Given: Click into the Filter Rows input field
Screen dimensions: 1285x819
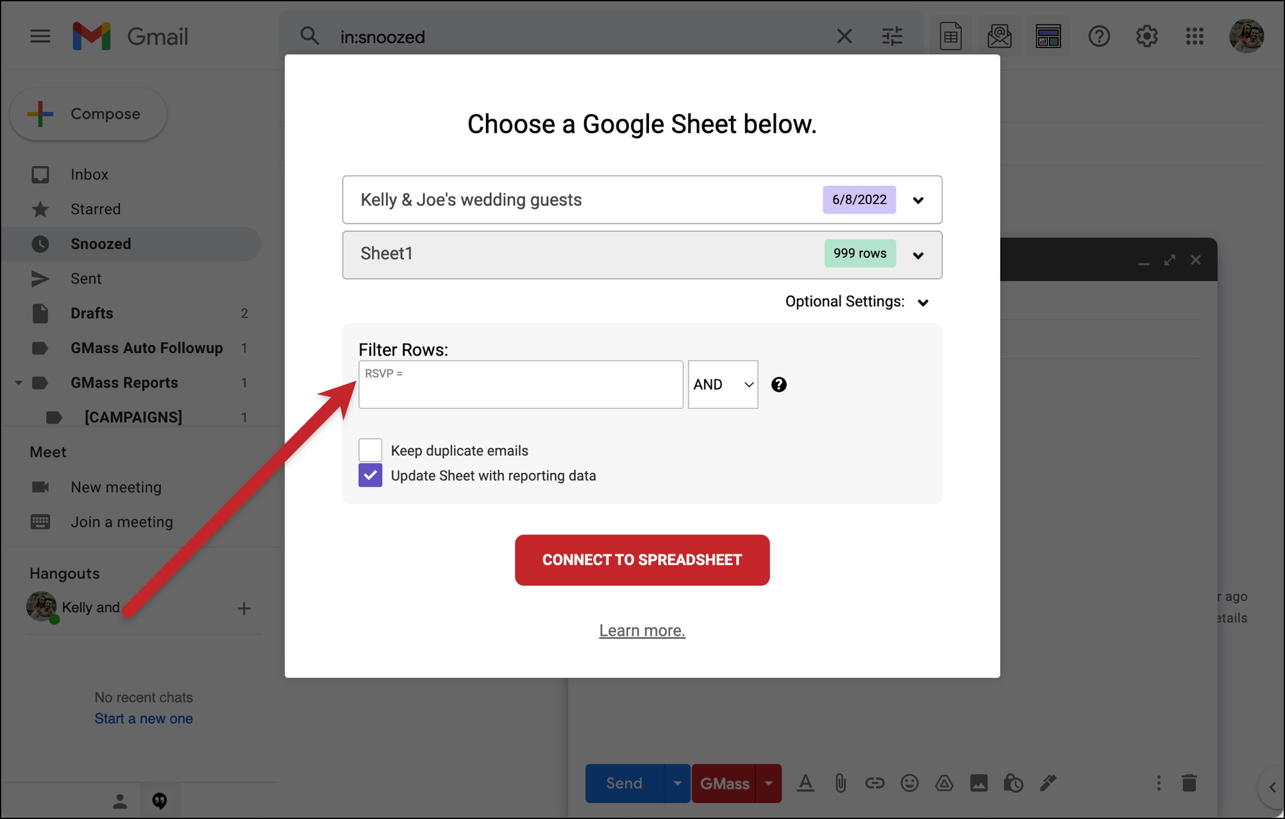Looking at the screenshot, I should coord(521,385).
